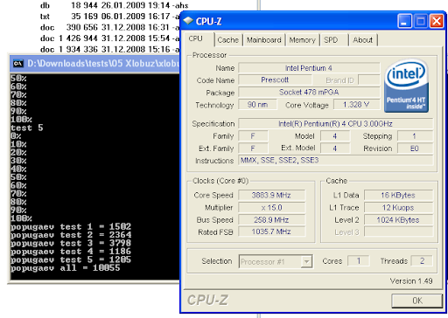Image resolution: width=448 pixels, height=318 pixels.
Task: Click the Family value 'F'
Action: point(253,136)
